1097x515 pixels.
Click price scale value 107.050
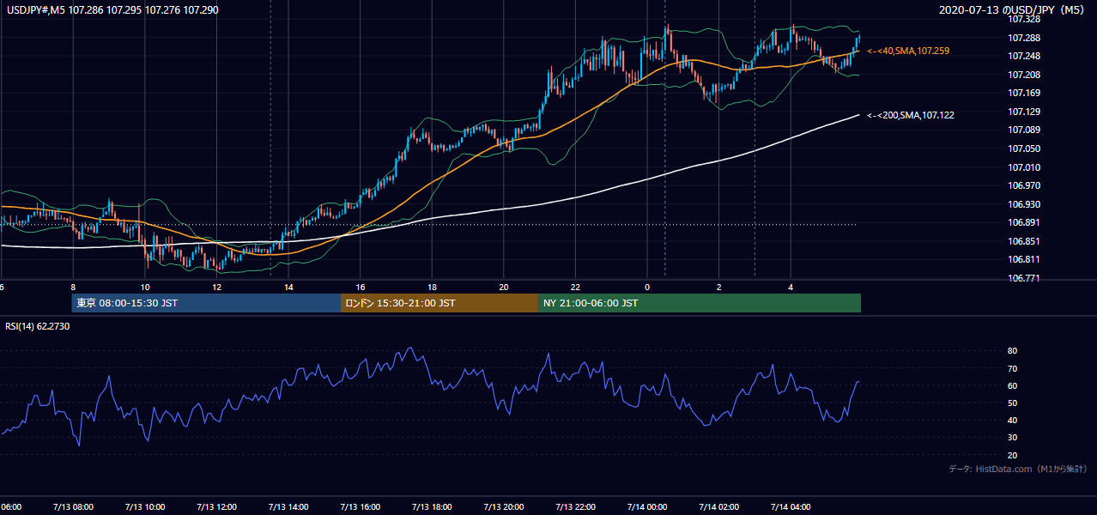pos(1024,148)
